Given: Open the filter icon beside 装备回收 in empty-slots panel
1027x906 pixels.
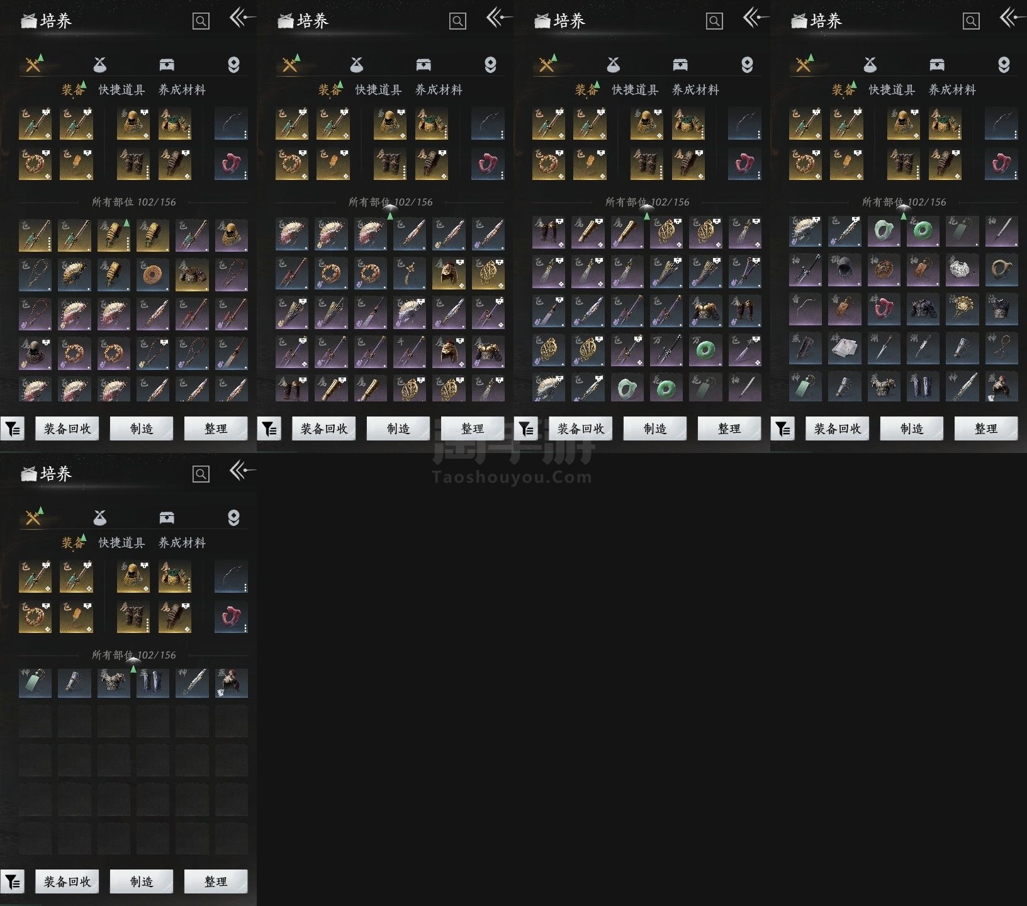Looking at the screenshot, I should (x=12, y=882).
